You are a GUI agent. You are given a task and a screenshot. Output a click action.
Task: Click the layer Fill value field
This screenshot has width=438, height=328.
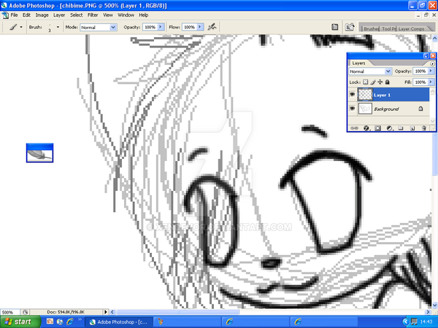420,82
